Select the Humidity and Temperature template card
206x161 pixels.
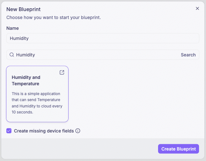click(x=37, y=94)
